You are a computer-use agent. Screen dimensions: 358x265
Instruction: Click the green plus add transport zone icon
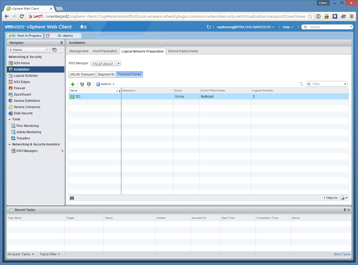coord(73,84)
